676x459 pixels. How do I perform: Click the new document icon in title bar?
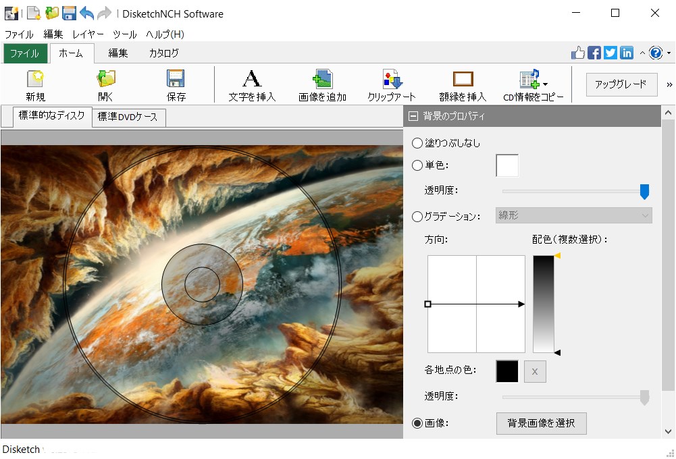(33, 13)
